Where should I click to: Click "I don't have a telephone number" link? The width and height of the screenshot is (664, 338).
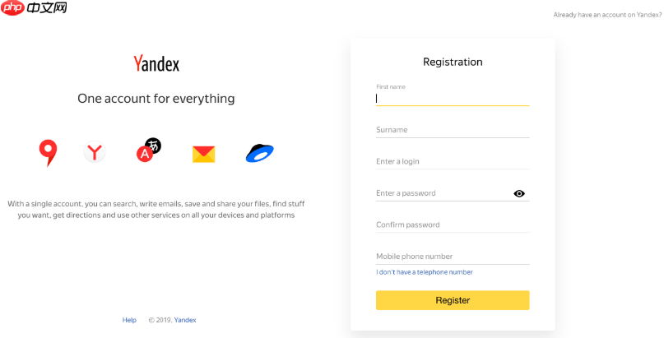pos(425,272)
